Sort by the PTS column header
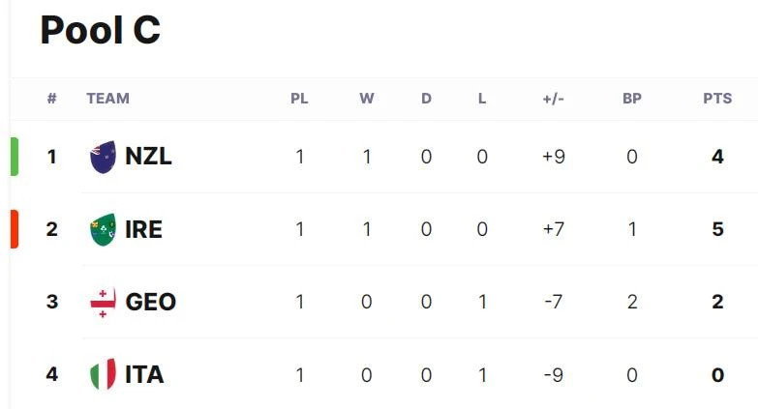The width and height of the screenshot is (758, 409). [717, 99]
